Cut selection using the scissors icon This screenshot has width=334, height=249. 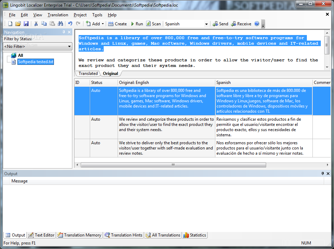pyautogui.click(x=36, y=24)
